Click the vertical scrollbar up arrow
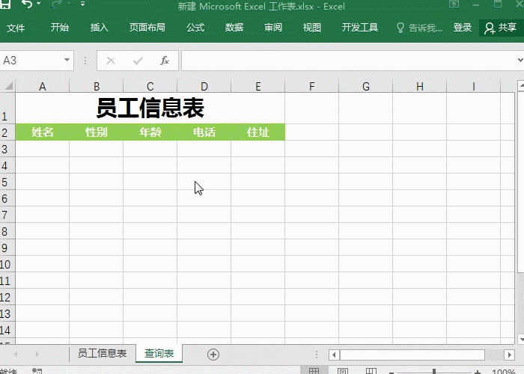This screenshot has height=374, width=524. (521, 85)
